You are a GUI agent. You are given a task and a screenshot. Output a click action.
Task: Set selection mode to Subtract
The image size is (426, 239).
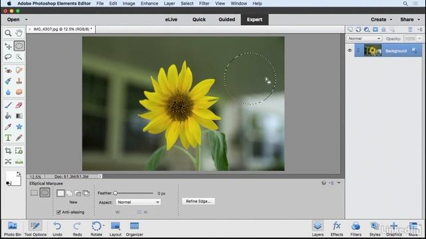[78, 193]
